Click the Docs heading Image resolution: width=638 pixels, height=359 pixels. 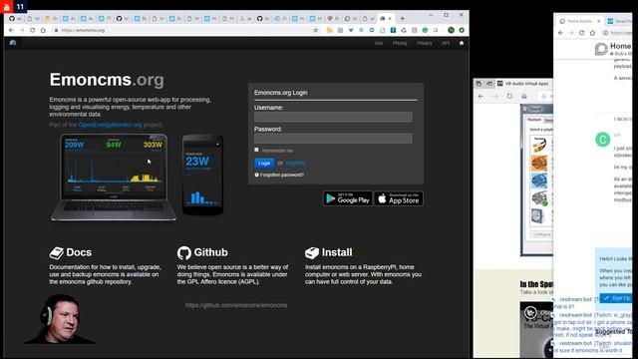(79, 252)
